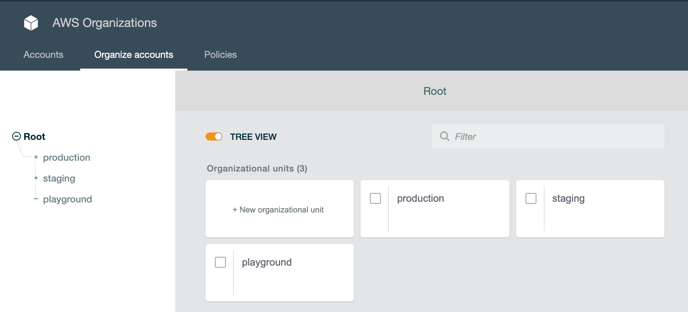
Task: Click the magnifier icon in Filter box
Action: pos(444,136)
